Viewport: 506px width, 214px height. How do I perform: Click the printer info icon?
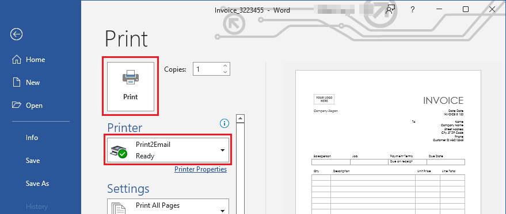point(225,123)
